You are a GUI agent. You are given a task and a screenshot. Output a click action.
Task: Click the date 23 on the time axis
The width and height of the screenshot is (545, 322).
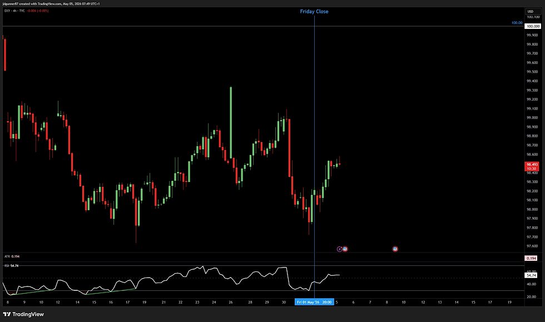(x=197, y=302)
